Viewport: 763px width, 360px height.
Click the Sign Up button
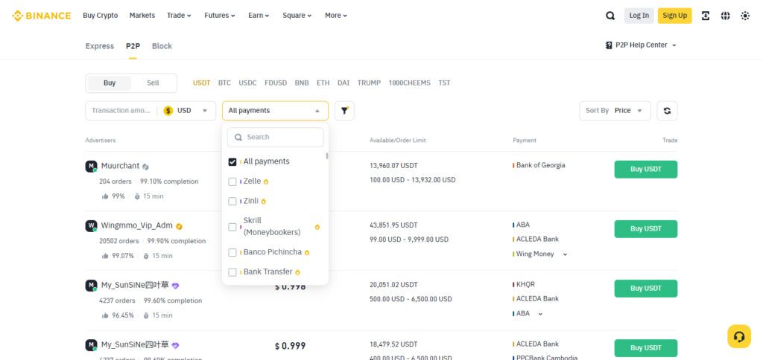click(674, 16)
